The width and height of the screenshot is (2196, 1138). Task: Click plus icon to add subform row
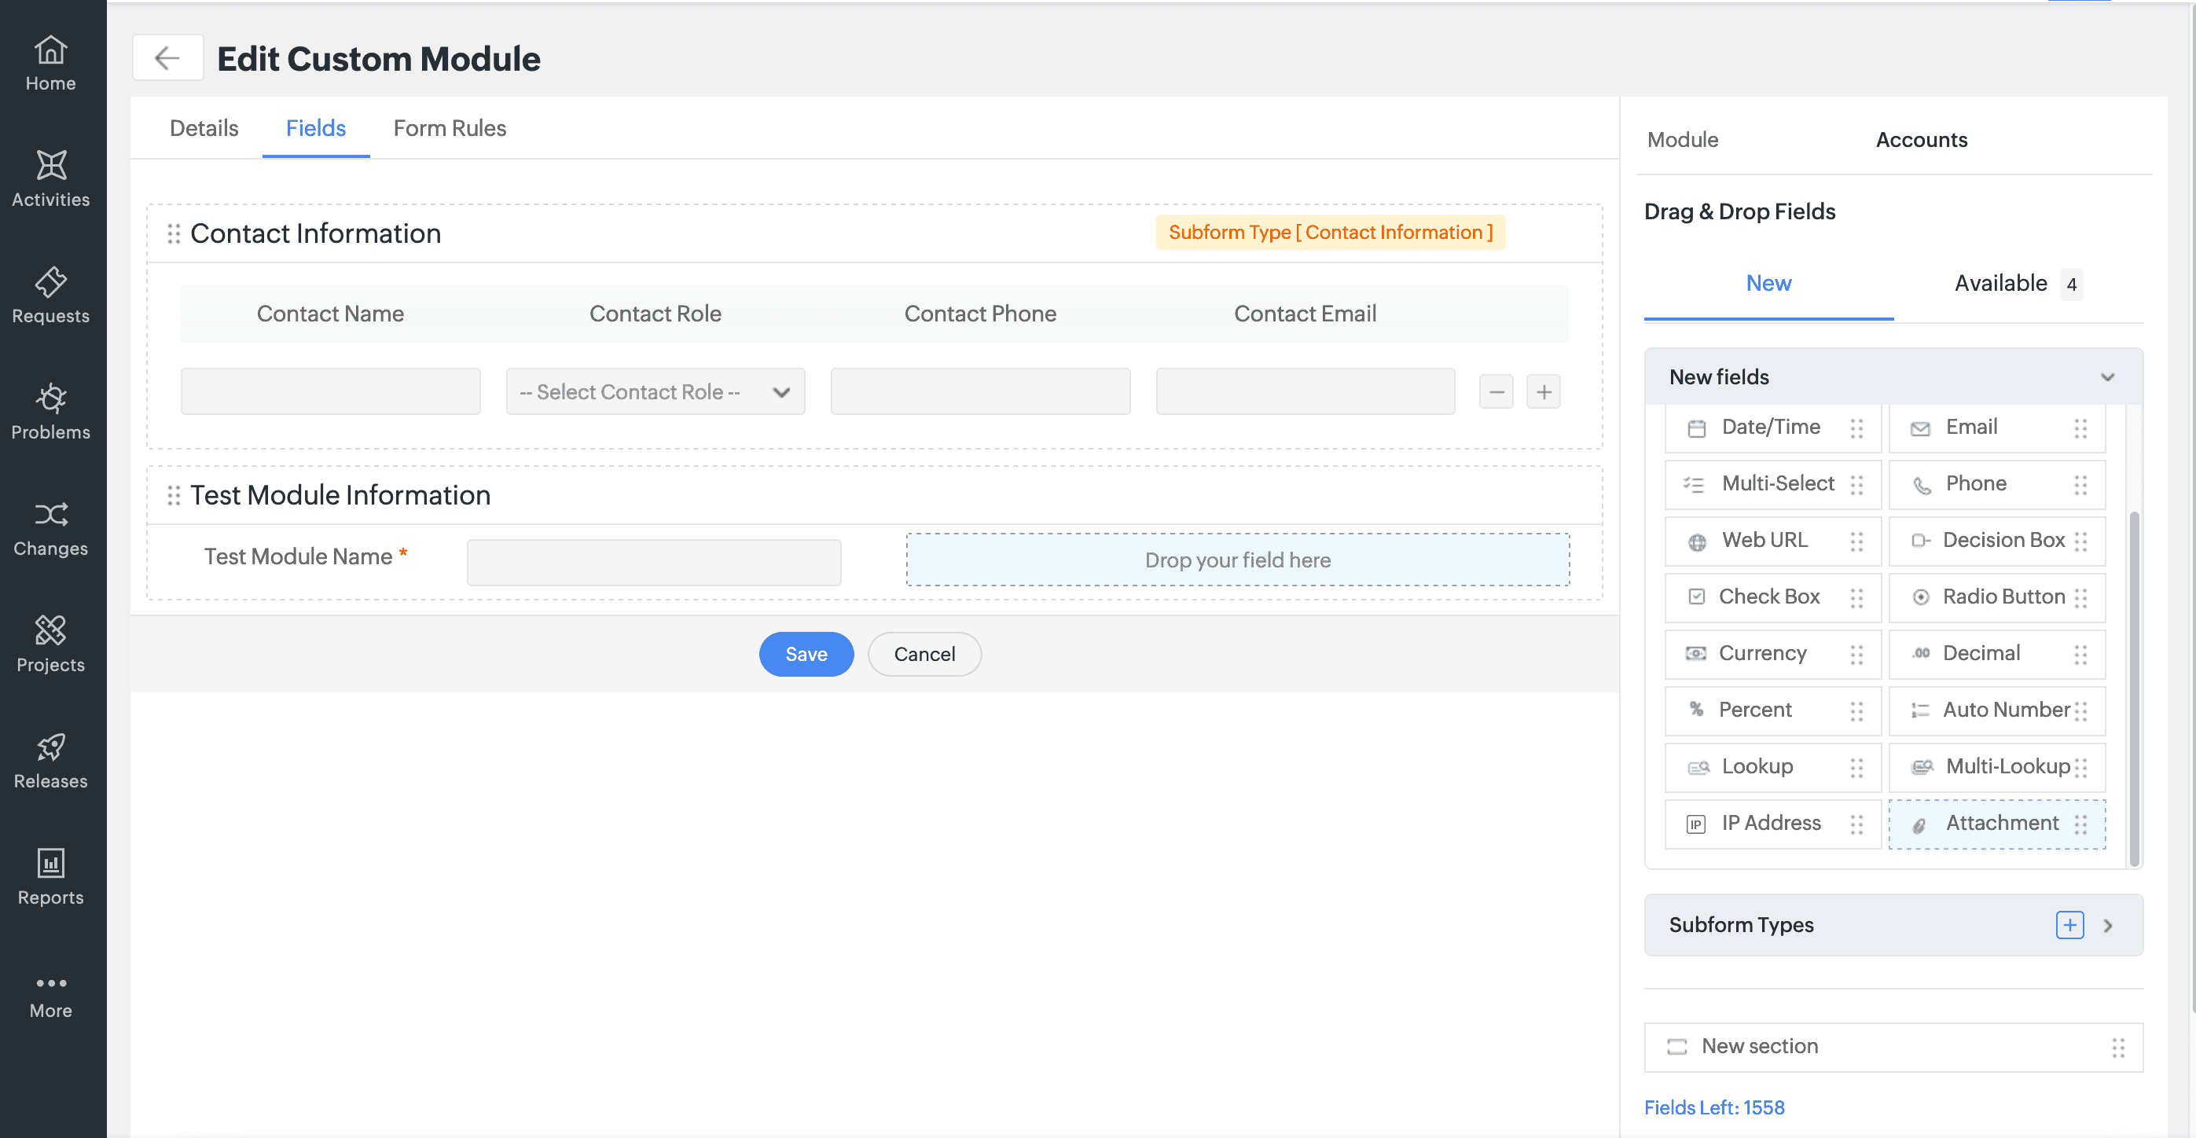coord(1543,392)
